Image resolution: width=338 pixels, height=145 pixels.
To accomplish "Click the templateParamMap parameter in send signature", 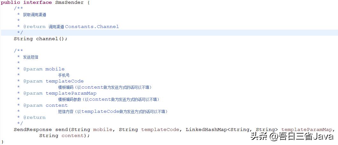I will pos(306,130).
